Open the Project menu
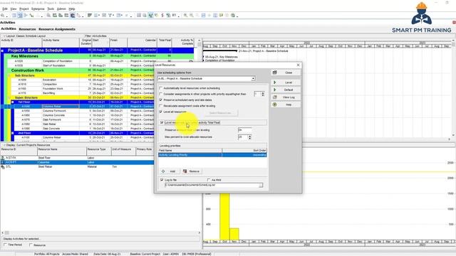 24,9
